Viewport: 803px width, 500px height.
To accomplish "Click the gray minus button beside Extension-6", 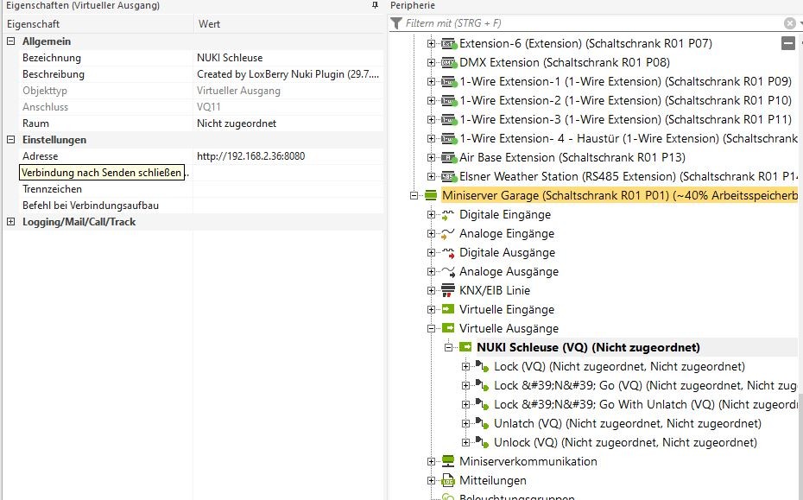I will click(x=788, y=43).
